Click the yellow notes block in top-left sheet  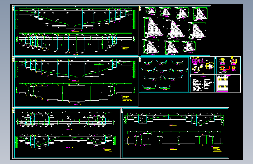126,48
